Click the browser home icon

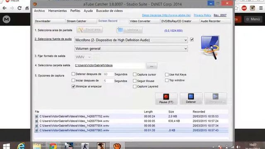27,8
